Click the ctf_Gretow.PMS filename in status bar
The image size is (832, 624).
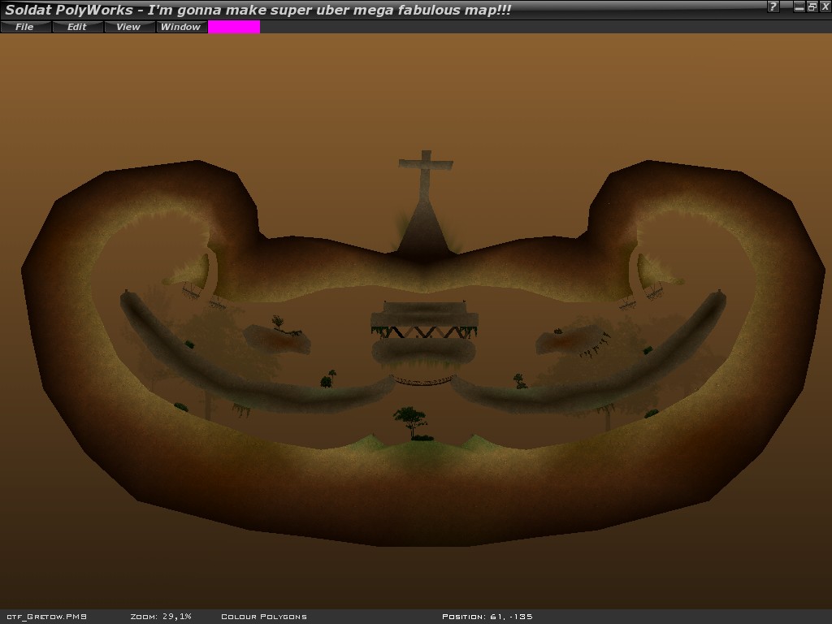coord(46,617)
